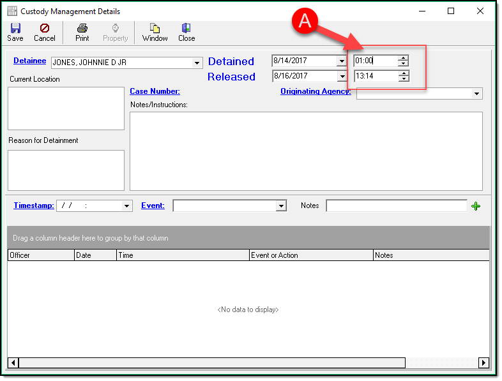The image size is (502, 381).
Task: Click the Save toolbar icon
Action: coord(15,29)
